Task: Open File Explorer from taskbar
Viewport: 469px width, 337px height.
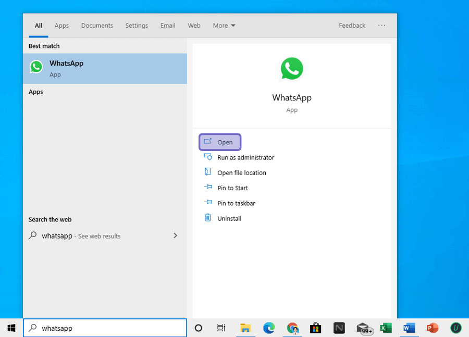Action: click(x=245, y=328)
